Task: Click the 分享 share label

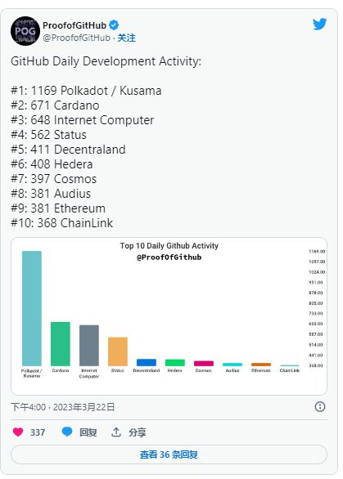Action: click(x=137, y=432)
